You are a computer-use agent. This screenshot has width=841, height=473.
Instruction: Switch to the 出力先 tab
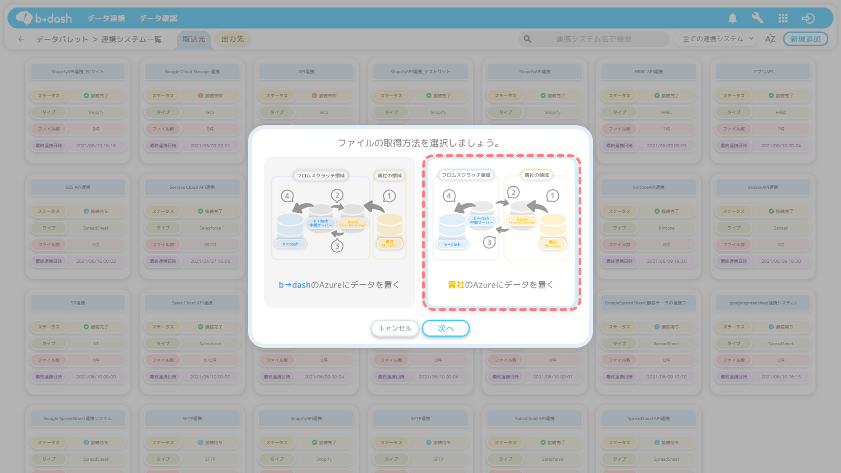[x=233, y=39]
